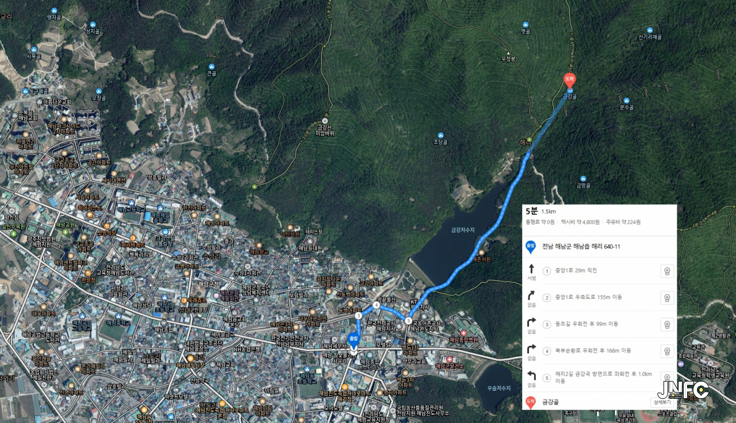Click the 해남군보건소 health center icon
The width and height of the screenshot is (736, 423).
(449, 359)
